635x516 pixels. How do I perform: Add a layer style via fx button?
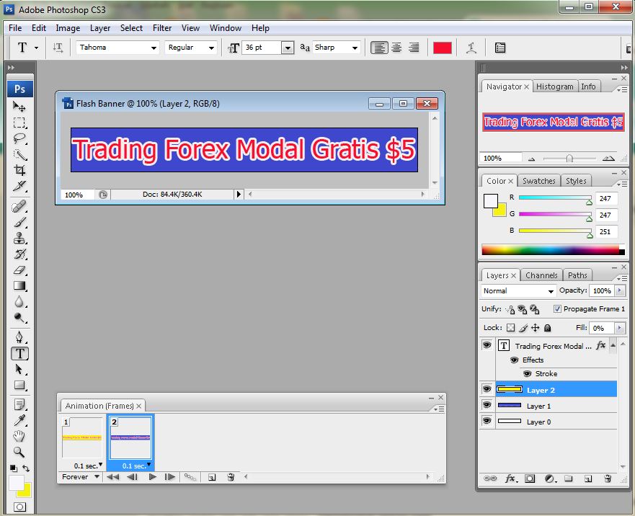(x=511, y=479)
